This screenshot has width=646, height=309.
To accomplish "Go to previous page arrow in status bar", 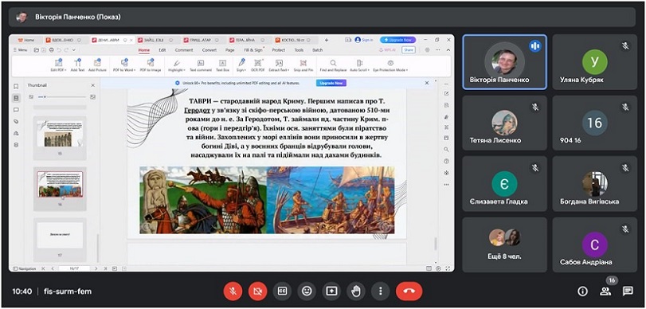I will click(53, 268).
